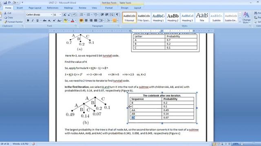Expand the underline style dropdown arrow
Screen dimensions: 261x146
(40, 21)
